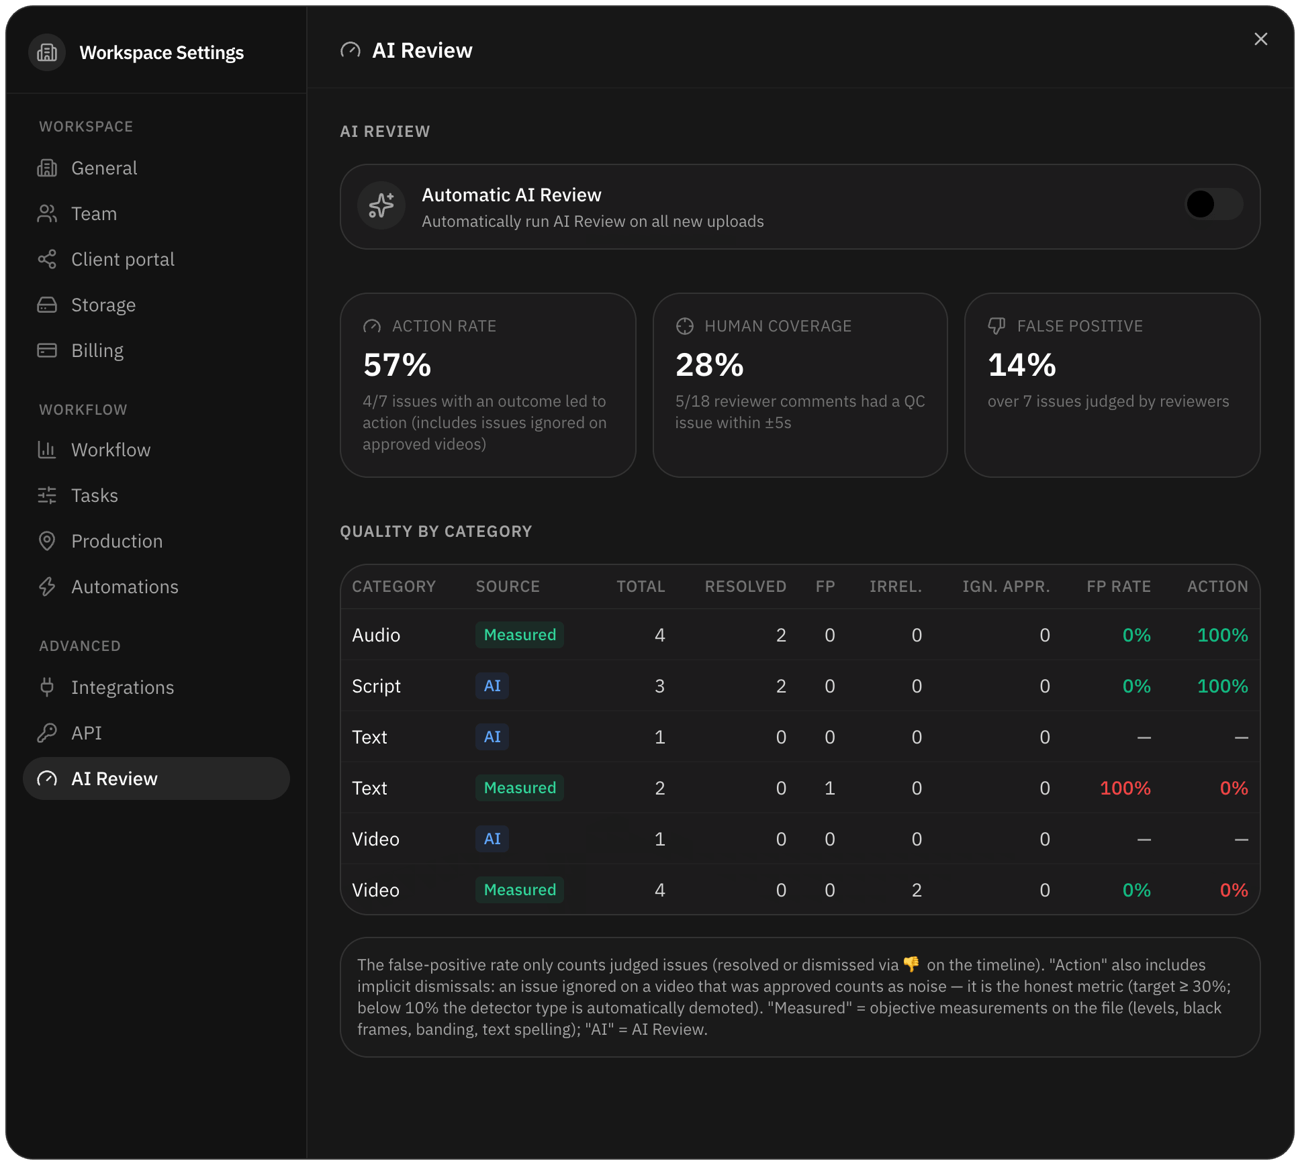The width and height of the screenshot is (1300, 1165).
Task: Click the Measured badge in Audio row
Action: pyautogui.click(x=520, y=635)
